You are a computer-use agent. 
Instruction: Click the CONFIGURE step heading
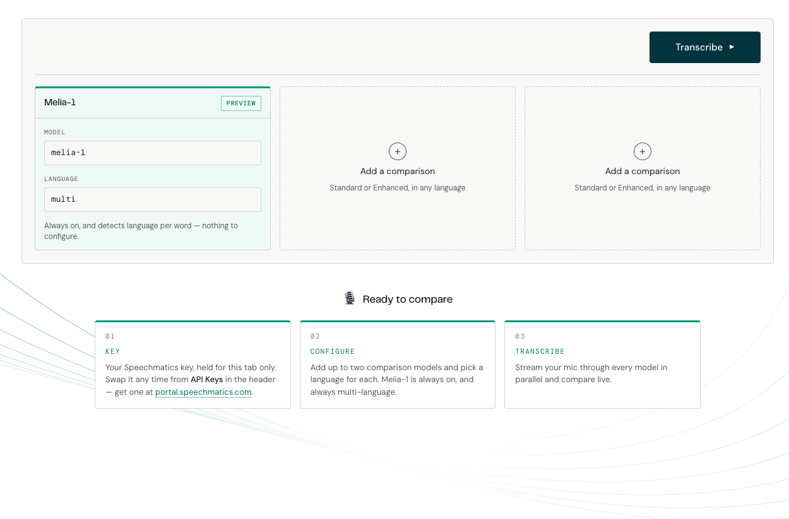pos(333,351)
